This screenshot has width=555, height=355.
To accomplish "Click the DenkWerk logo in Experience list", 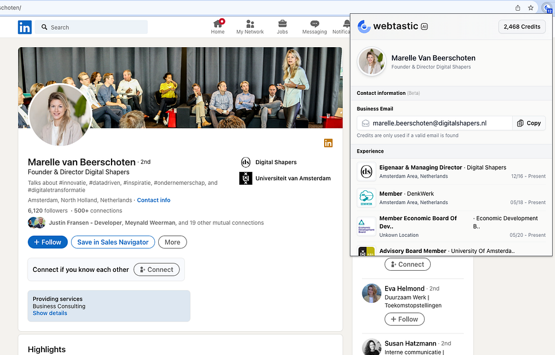I will 366,197.
